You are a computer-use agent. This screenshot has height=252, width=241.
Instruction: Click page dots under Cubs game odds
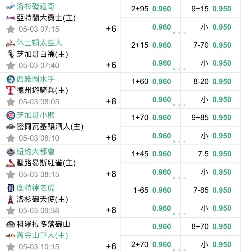point(179,142)
